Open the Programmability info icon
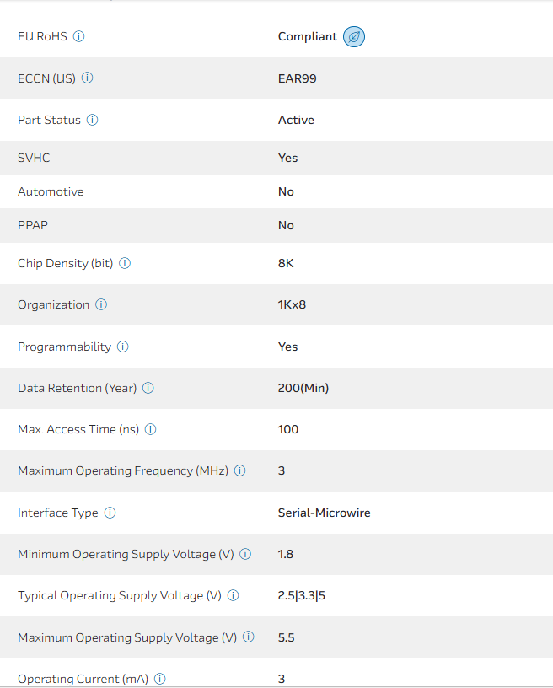Screen dimensions: 553x688 (123, 347)
